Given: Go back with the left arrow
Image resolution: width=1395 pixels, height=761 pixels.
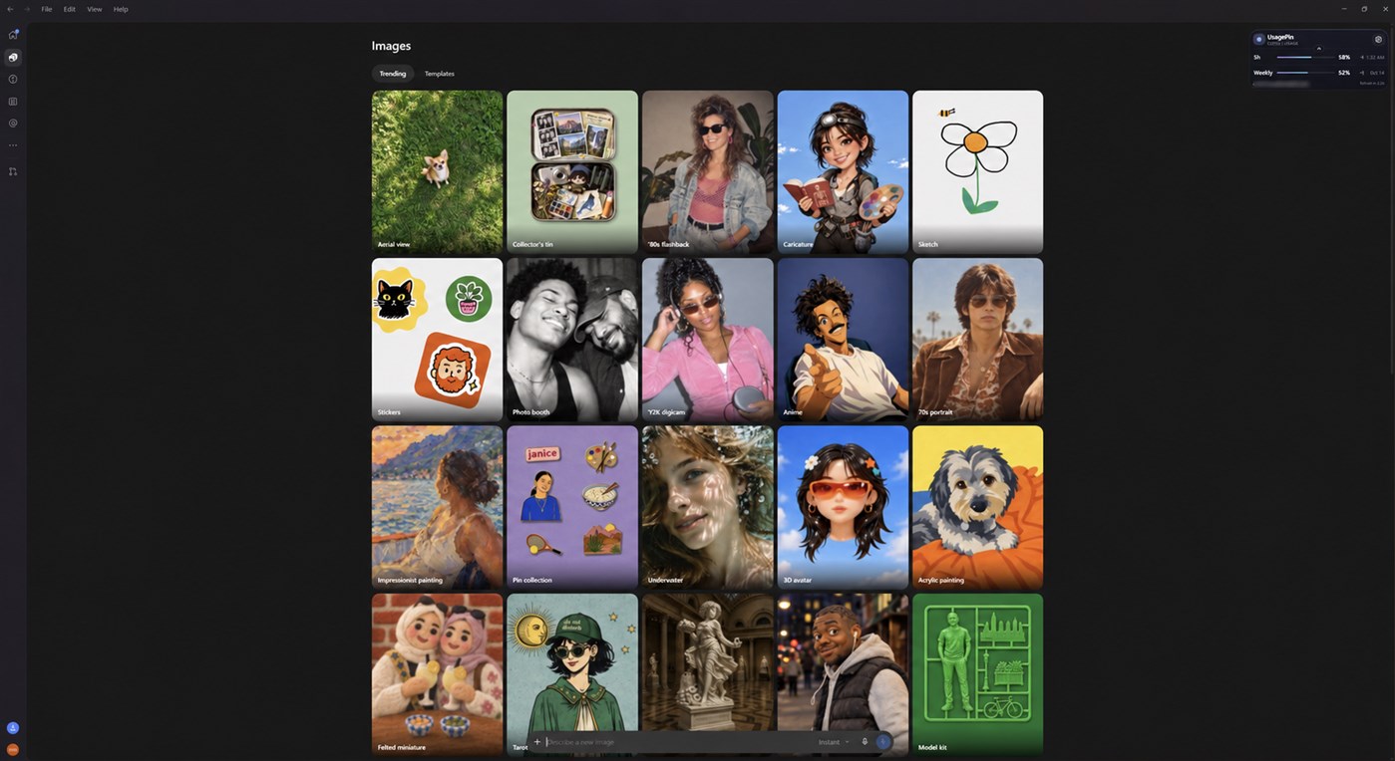Looking at the screenshot, I should click(10, 9).
